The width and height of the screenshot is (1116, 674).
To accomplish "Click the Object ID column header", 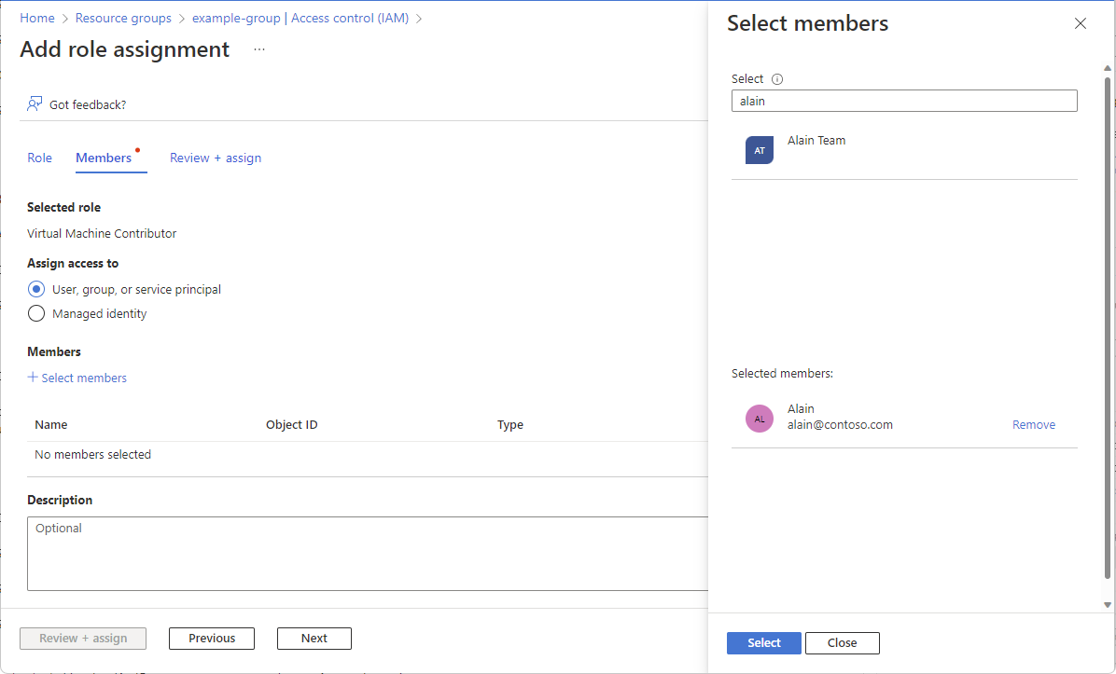I will tap(292, 424).
